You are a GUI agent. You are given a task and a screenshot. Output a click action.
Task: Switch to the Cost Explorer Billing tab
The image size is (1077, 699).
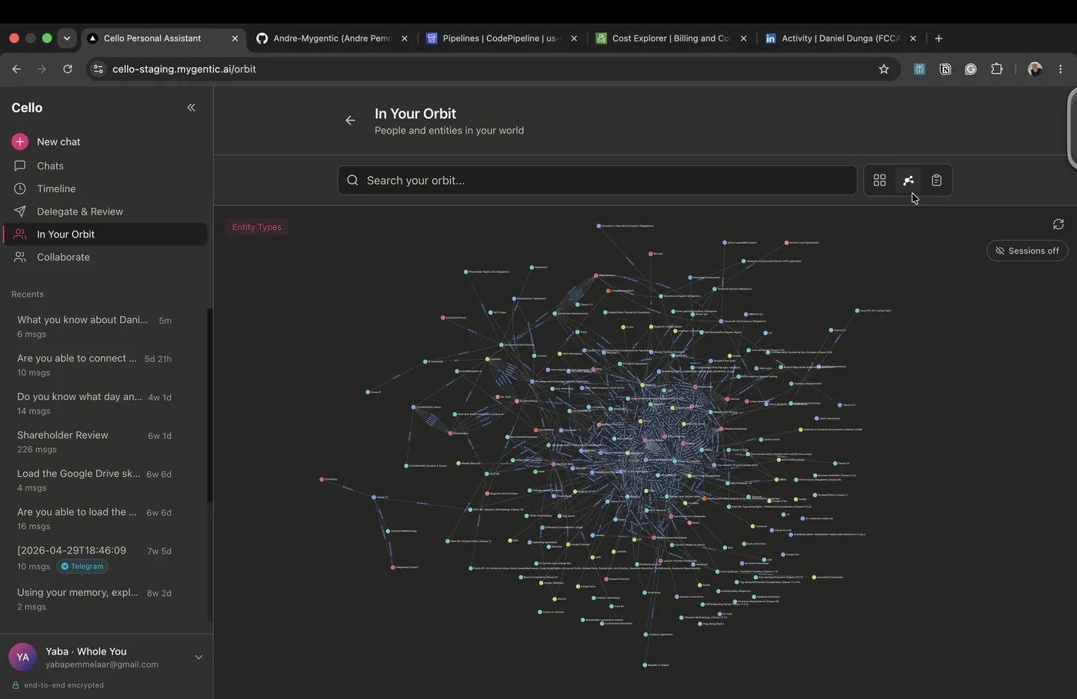[672, 38]
